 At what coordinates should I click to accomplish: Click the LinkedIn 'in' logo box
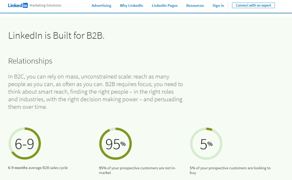pos(25,5)
